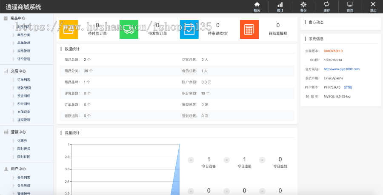Click the 缓存 refresh icon
This screenshot has width=383, height=195.
(x=326, y=6)
